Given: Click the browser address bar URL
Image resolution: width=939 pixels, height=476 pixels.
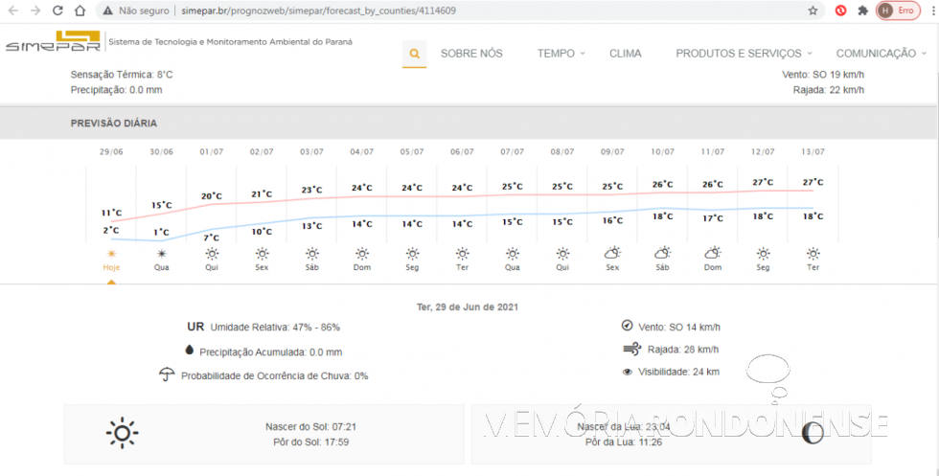Looking at the screenshot, I should (x=318, y=11).
